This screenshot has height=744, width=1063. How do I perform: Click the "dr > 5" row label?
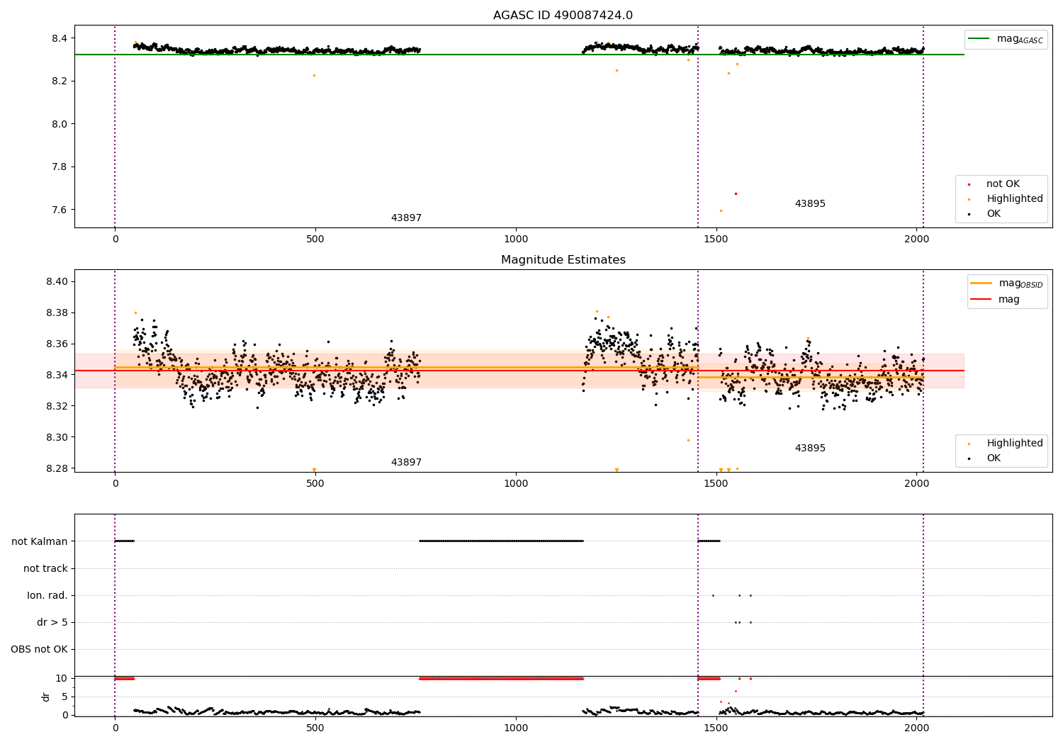point(52,622)
